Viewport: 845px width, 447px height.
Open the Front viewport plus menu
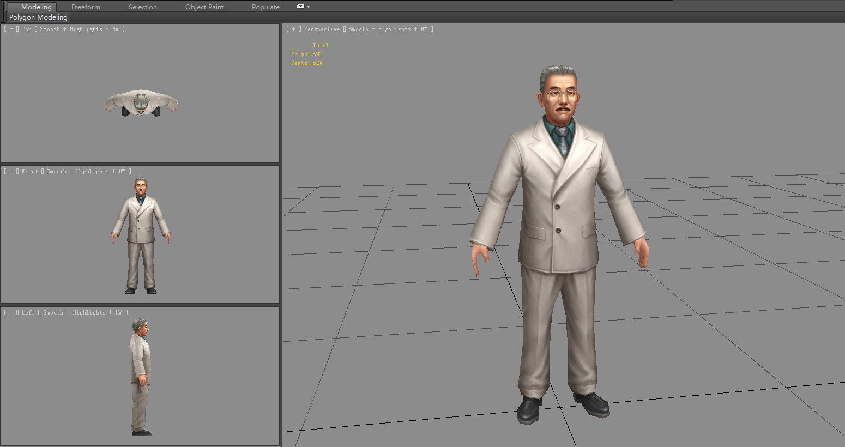11,171
